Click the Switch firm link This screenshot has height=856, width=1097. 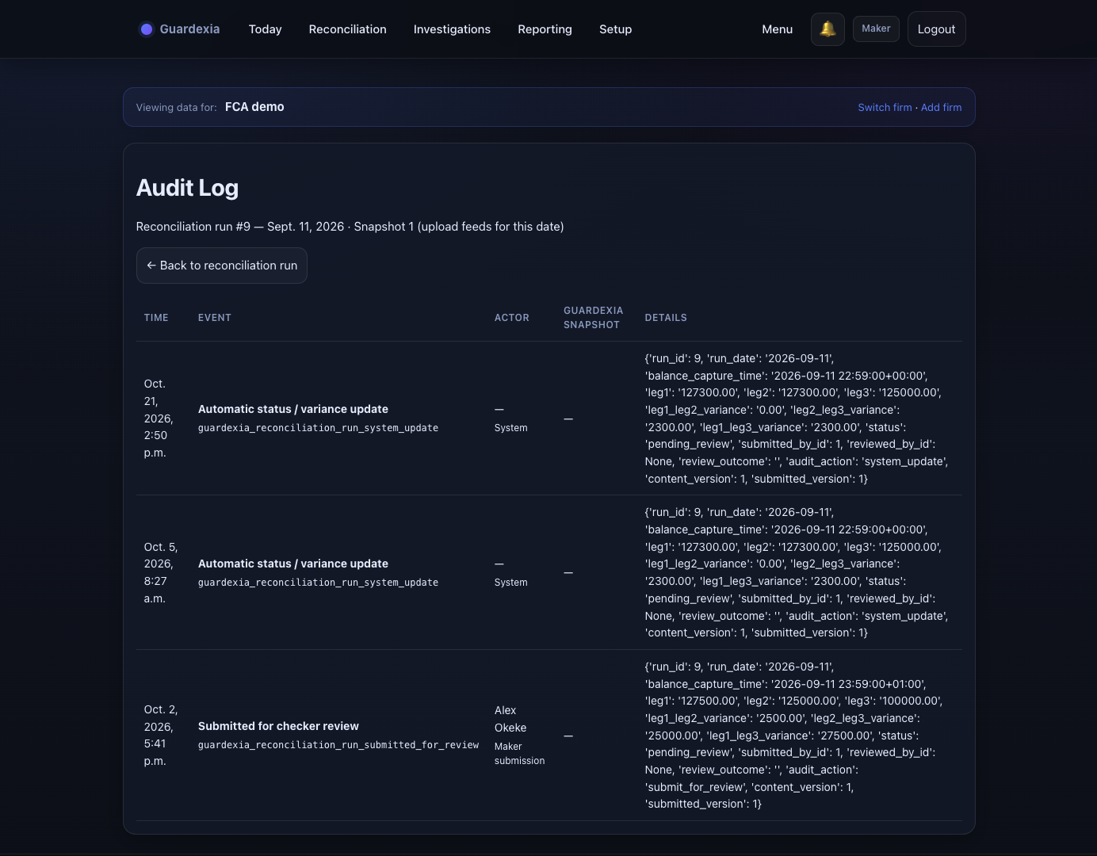pyautogui.click(x=885, y=108)
